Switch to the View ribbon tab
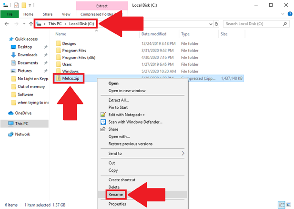The width and height of the screenshot is (294, 209). pyautogui.click(x=66, y=14)
